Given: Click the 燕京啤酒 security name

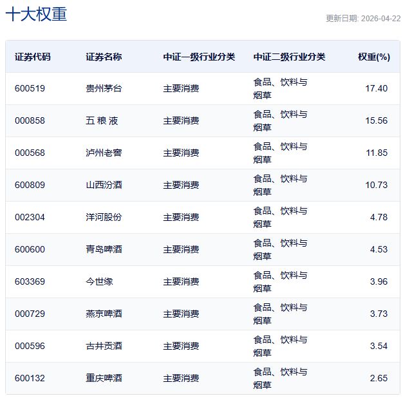Looking at the screenshot, I should tap(104, 314).
